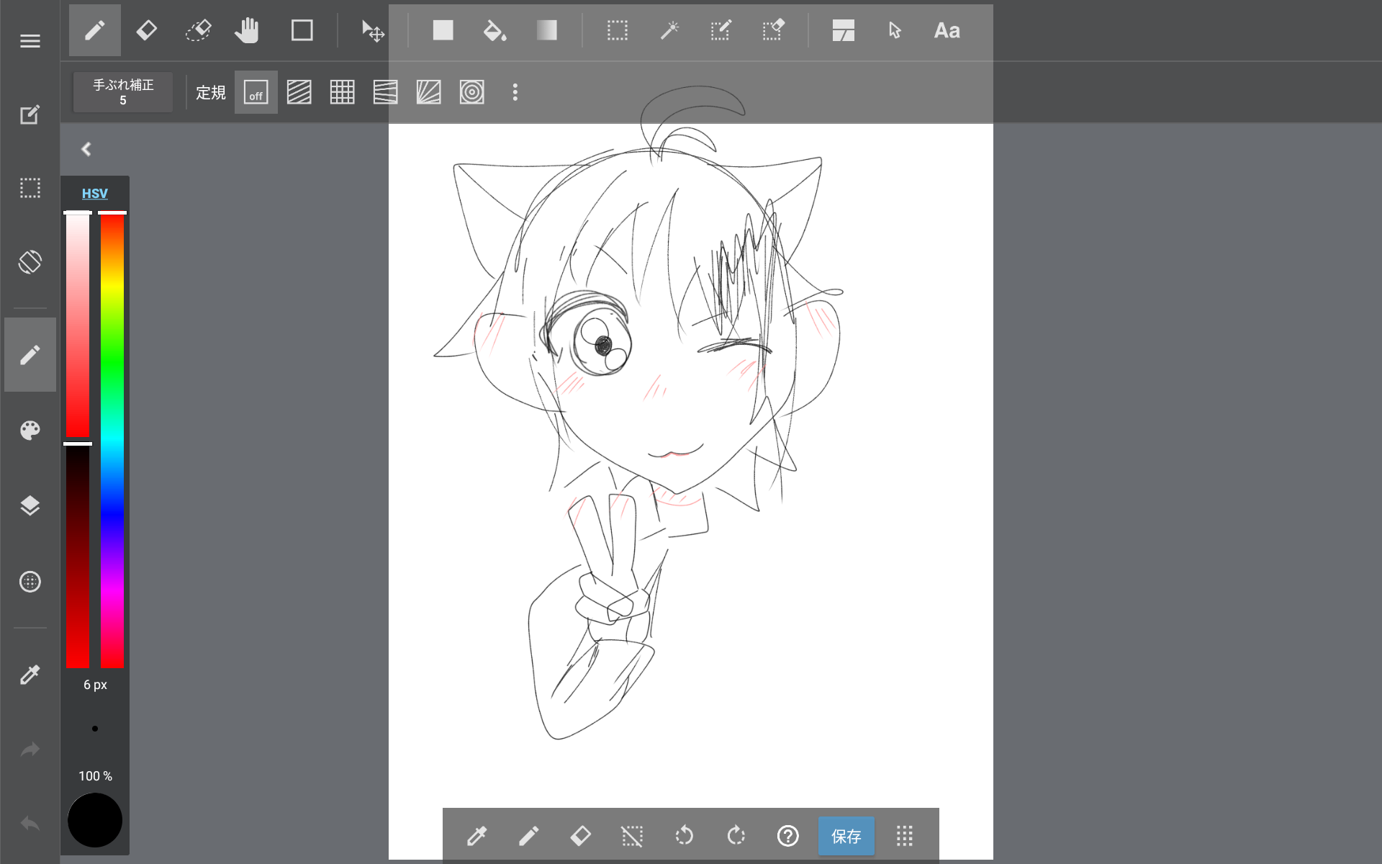This screenshot has height=864, width=1382.
Task: Choose the gradient tool
Action: (546, 31)
